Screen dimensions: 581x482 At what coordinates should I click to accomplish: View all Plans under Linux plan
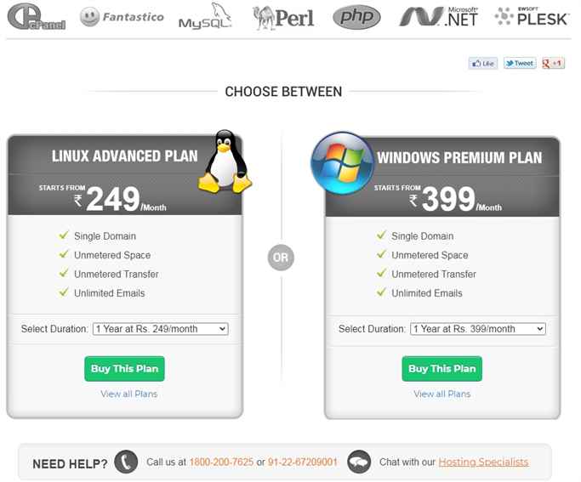click(129, 394)
